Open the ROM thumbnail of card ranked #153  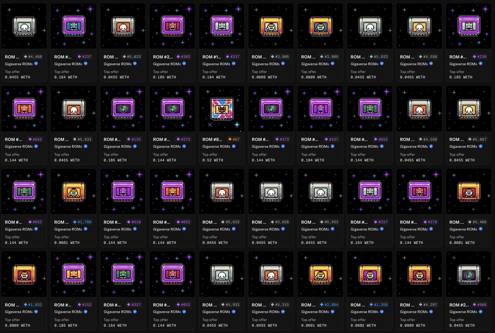coord(73,274)
